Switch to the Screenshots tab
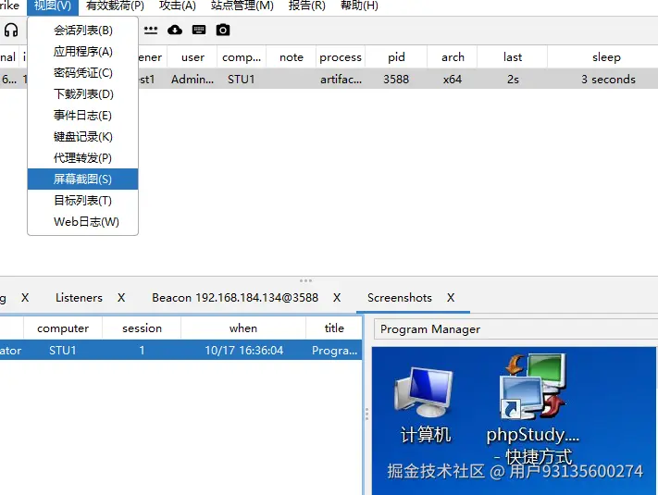Image resolution: width=658 pixels, height=495 pixels. click(x=400, y=298)
